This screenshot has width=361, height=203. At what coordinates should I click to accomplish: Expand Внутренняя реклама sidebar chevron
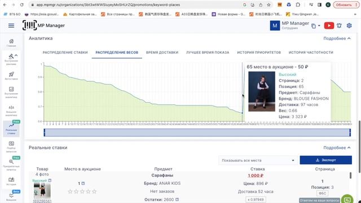16,55
